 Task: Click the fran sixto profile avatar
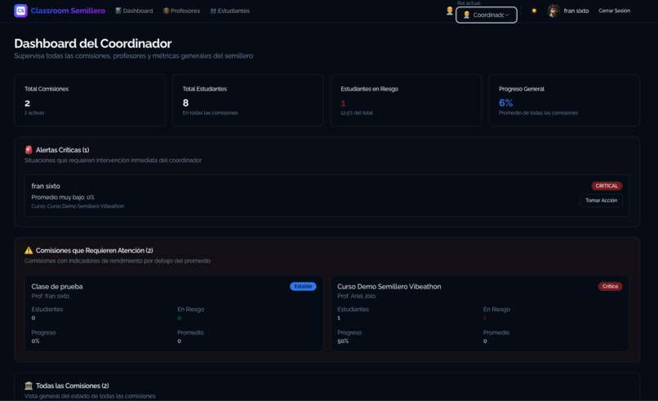pos(554,11)
